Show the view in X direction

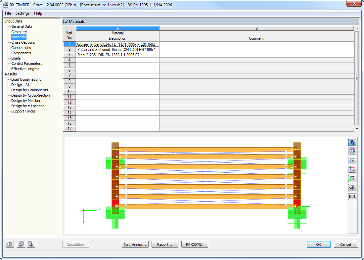(x=352, y=160)
